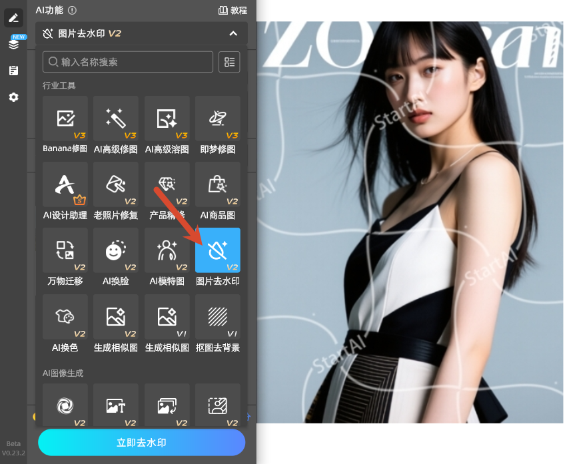Toggle the list view layout button
The height and width of the screenshot is (464, 581).
click(x=229, y=62)
